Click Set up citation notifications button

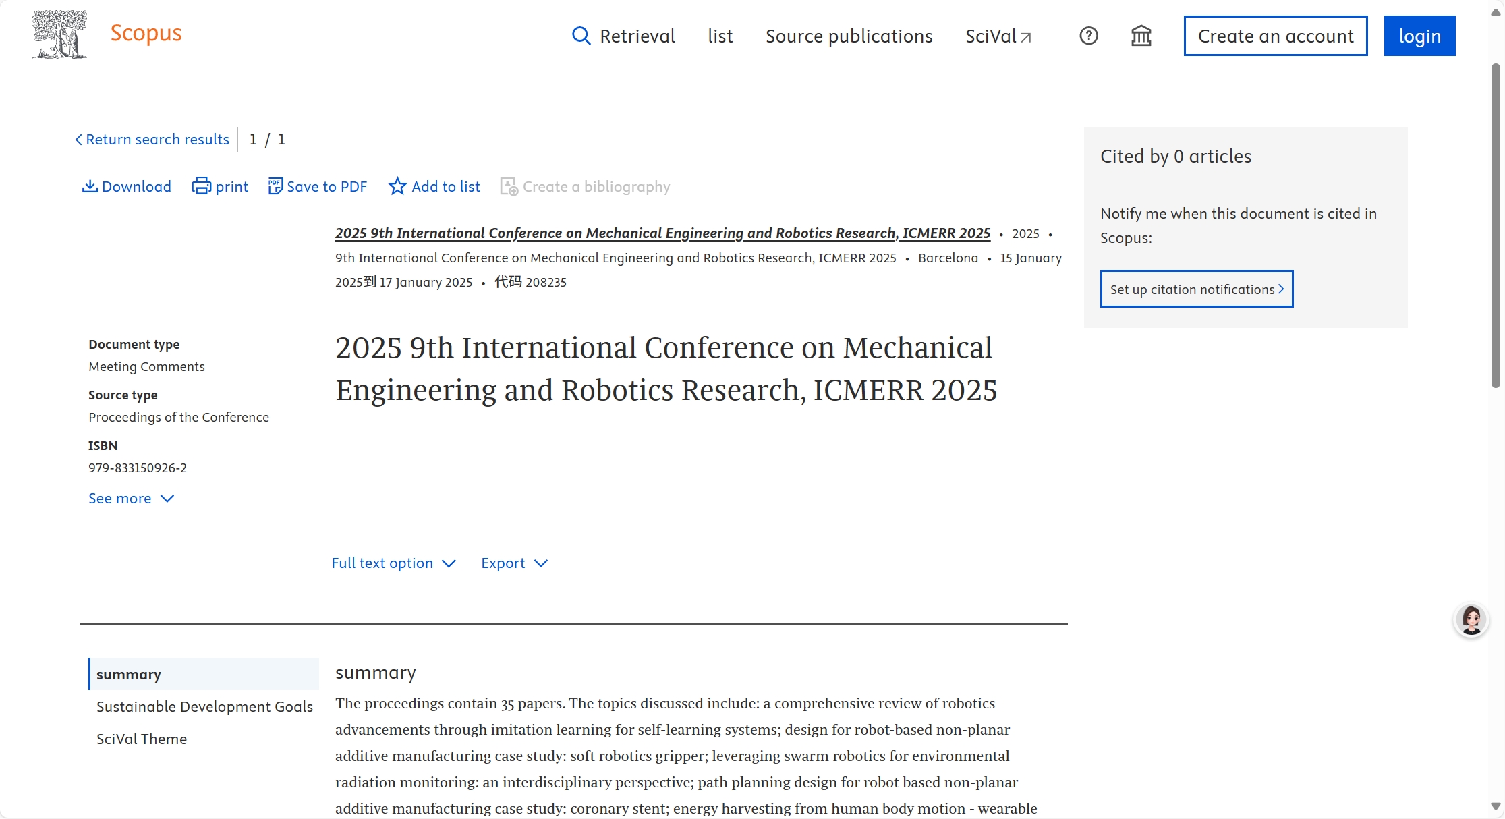pos(1196,289)
